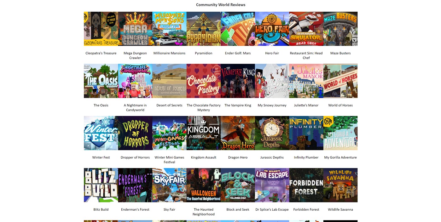Open the Chocolate Factory Mystery image

[204, 81]
